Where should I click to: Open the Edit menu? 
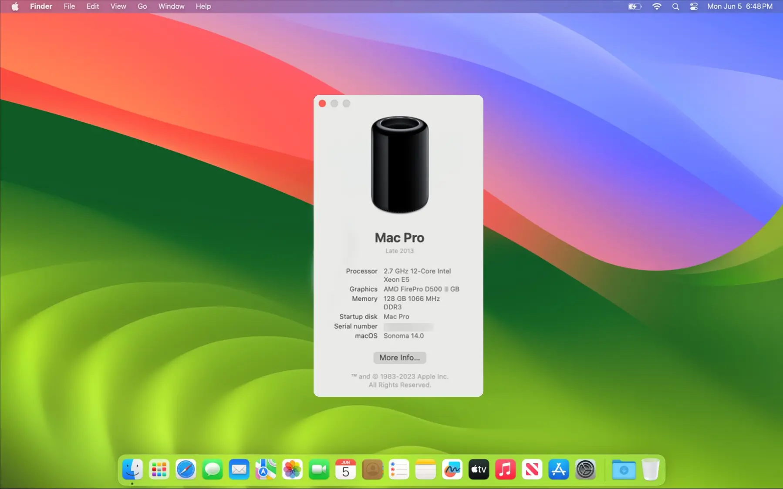point(93,7)
